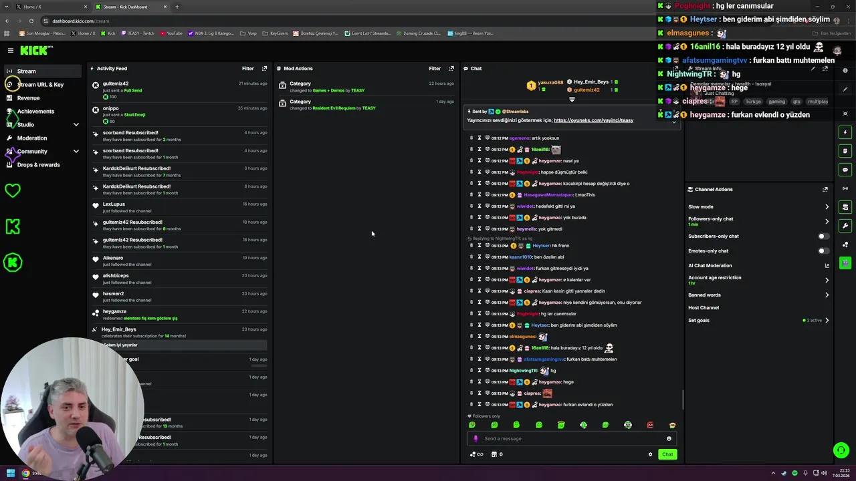Reload the page with browser refresh

click(30, 21)
